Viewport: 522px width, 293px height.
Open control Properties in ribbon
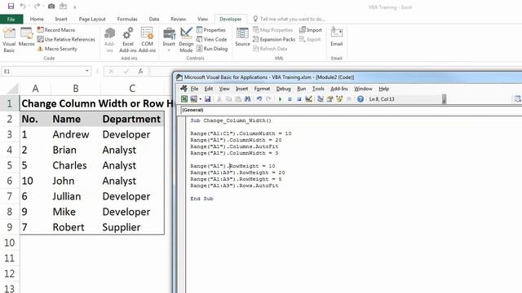point(211,30)
